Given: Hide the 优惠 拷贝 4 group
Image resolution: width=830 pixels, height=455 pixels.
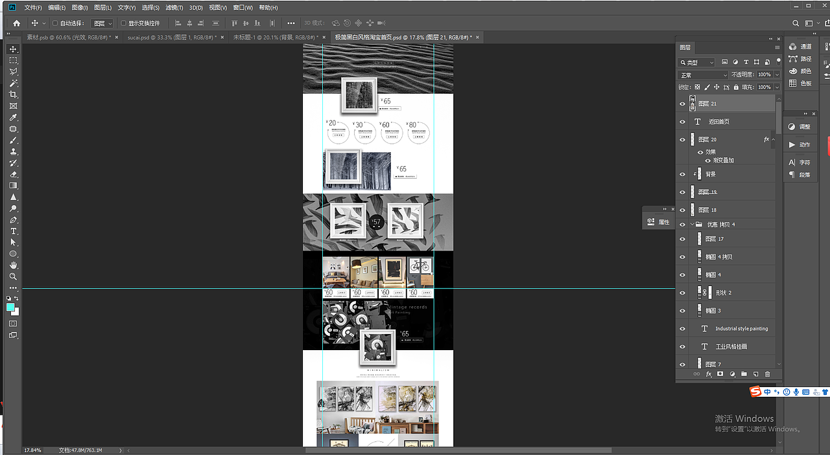Looking at the screenshot, I should (x=682, y=225).
